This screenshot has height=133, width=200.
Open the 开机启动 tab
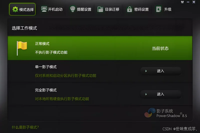point(52,9)
